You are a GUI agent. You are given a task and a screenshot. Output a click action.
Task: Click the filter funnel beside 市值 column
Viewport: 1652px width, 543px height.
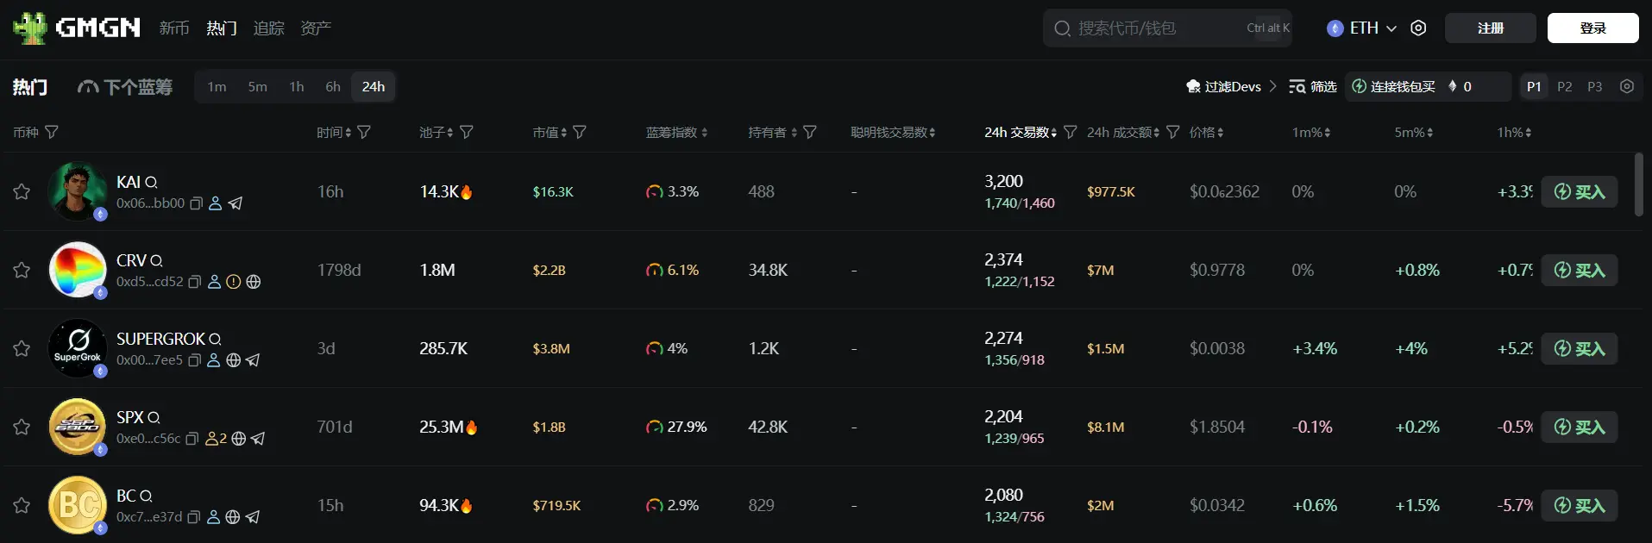580,132
